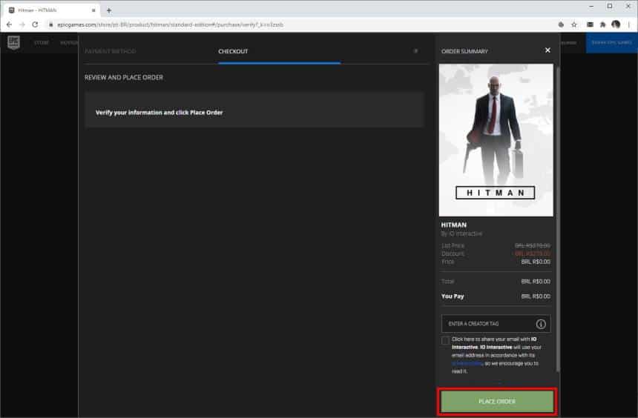This screenshot has height=418, width=638.
Task: Click the order summary scrollbar
Action: [557, 219]
